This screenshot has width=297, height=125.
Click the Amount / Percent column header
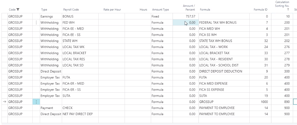click(189, 8)
